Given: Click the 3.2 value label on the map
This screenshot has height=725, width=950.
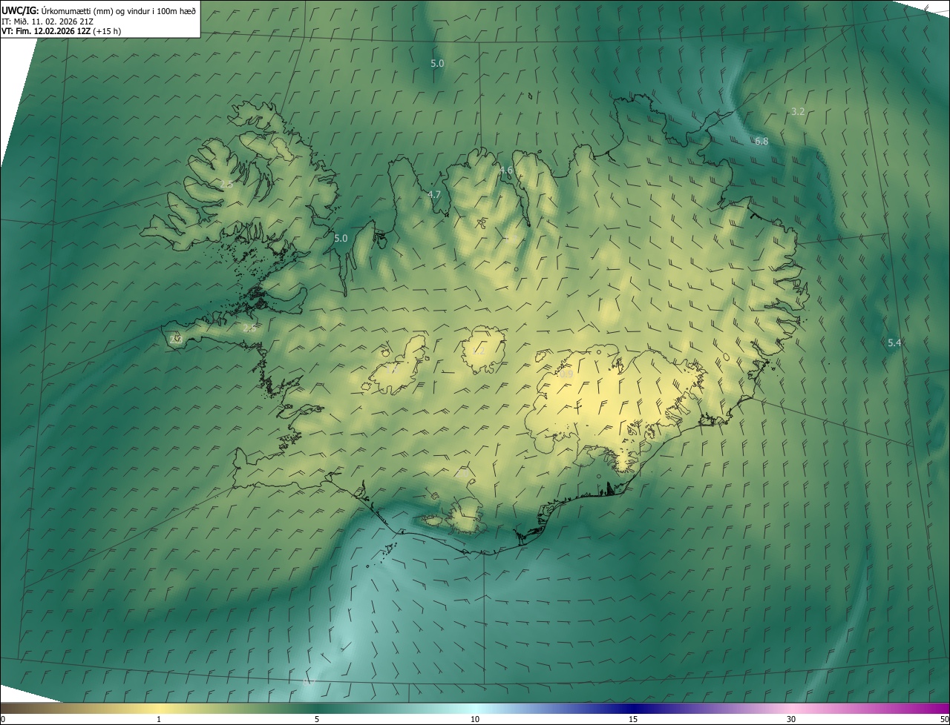Looking at the screenshot, I should (x=798, y=111).
